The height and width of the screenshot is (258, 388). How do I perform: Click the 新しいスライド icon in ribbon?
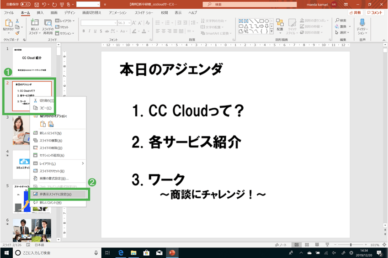point(35,22)
